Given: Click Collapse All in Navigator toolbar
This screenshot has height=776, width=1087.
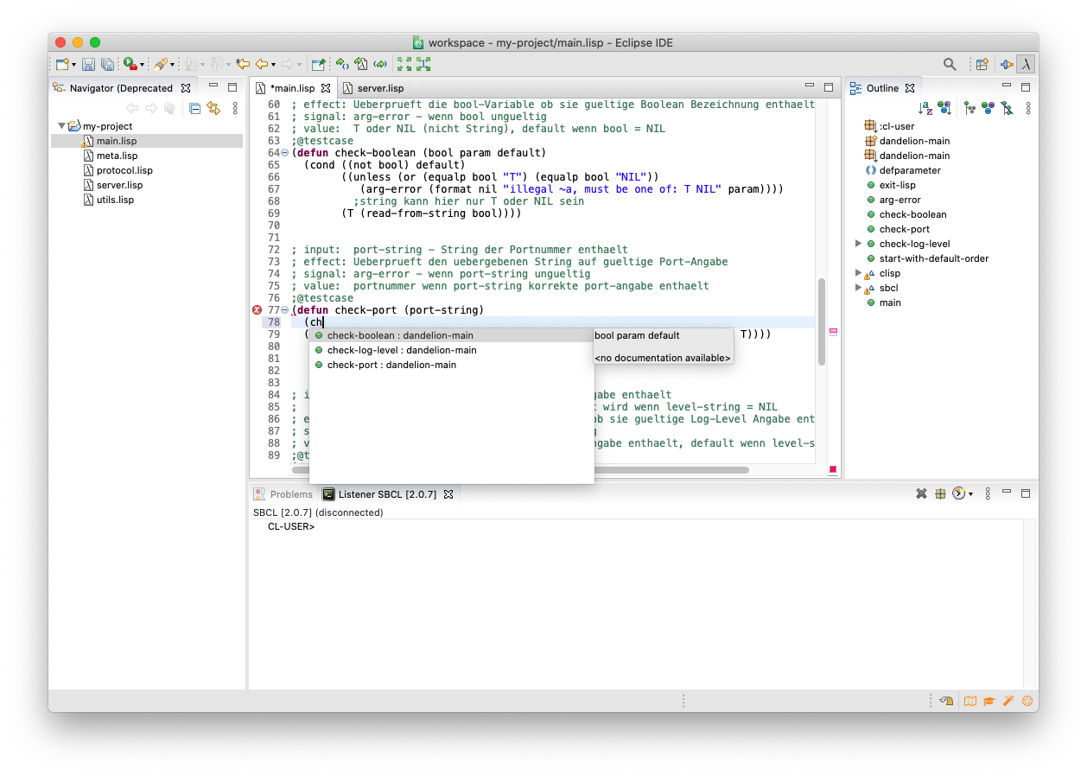Looking at the screenshot, I should (x=195, y=108).
